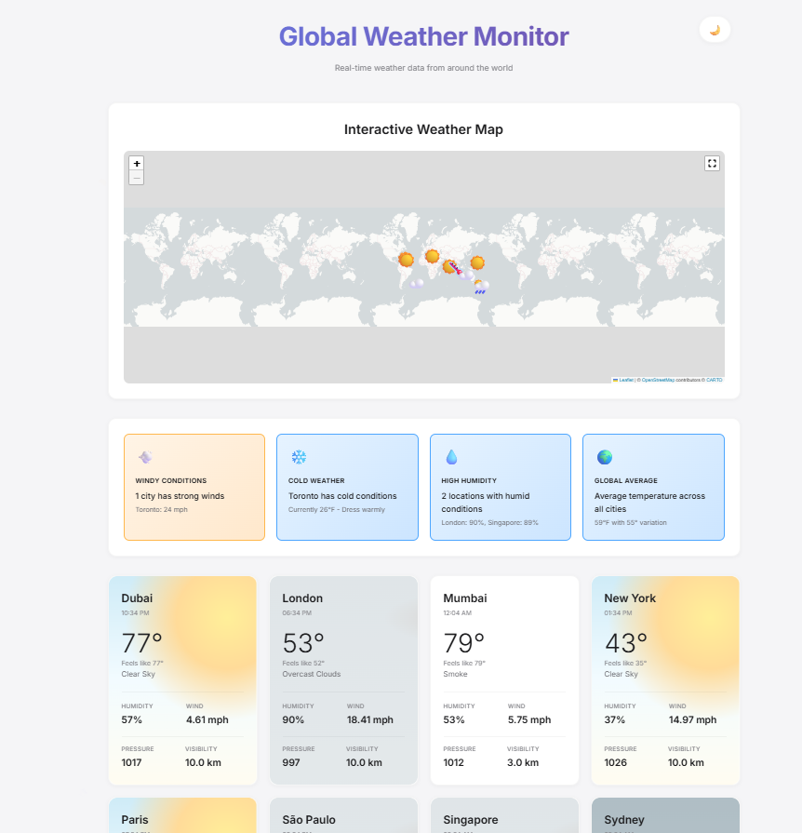Click 'Currently 26°F - Dress warmly' text

tap(337, 509)
